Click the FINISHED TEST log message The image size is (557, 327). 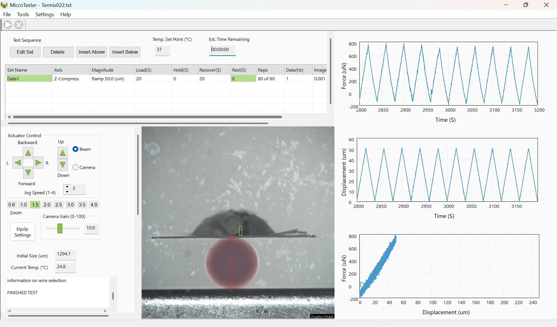point(22,293)
